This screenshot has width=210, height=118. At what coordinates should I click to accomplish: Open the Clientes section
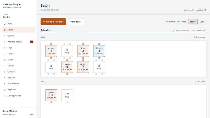(18, 71)
